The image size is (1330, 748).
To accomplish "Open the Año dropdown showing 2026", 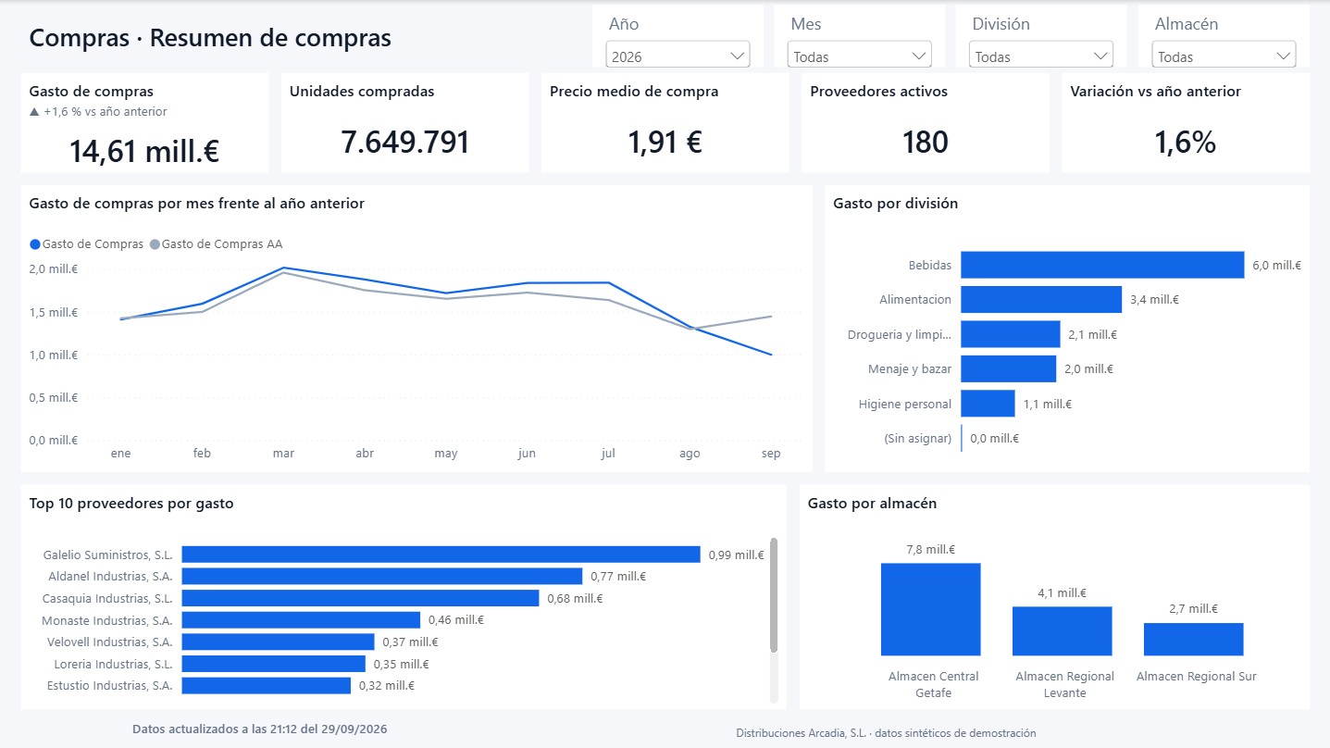I will (x=677, y=56).
